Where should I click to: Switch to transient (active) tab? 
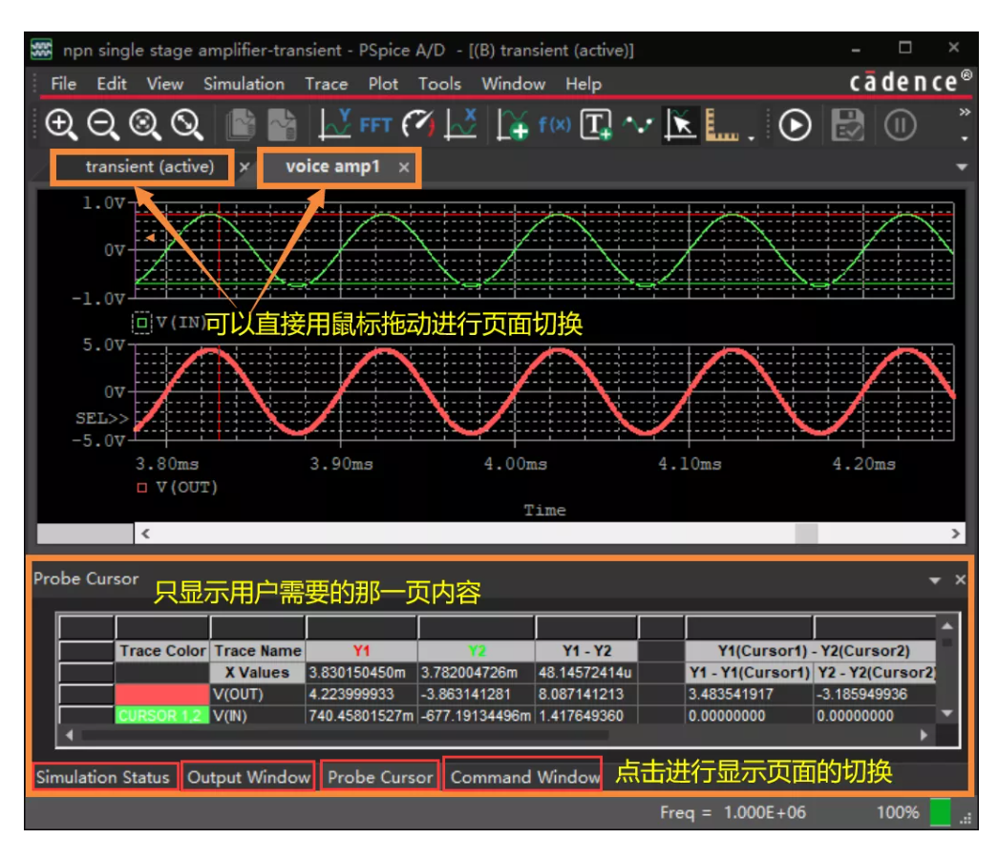[x=150, y=167]
